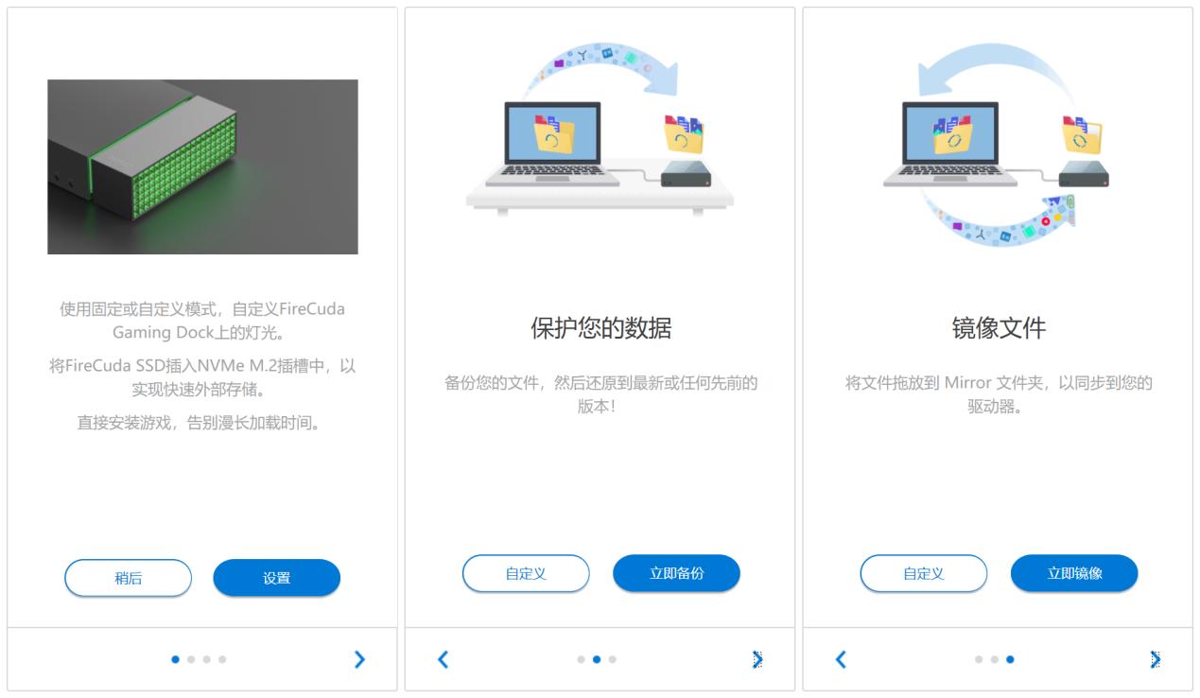Go back using 保护您的数据 card's left chevron

pyautogui.click(x=443, y=659)
